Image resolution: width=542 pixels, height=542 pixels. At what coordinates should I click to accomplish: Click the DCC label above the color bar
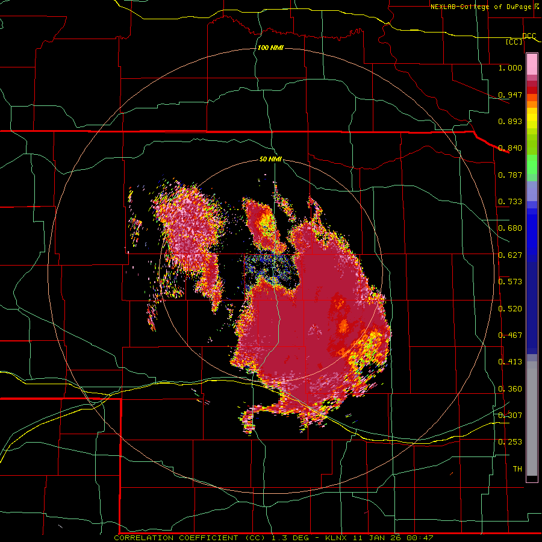click(x=529, y=36)
